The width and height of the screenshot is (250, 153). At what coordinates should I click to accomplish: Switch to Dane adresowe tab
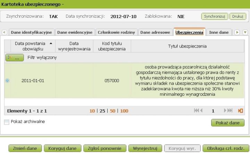tap(155, 32)
